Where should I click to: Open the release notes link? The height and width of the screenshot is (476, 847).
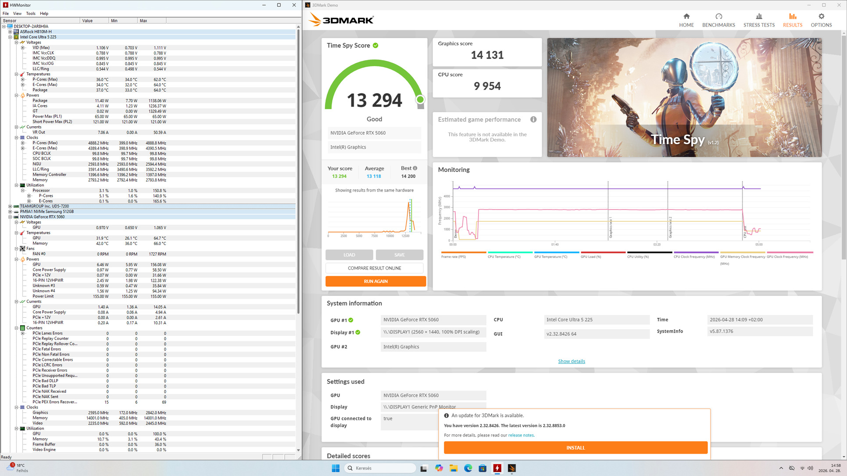[x=521, y=435]
